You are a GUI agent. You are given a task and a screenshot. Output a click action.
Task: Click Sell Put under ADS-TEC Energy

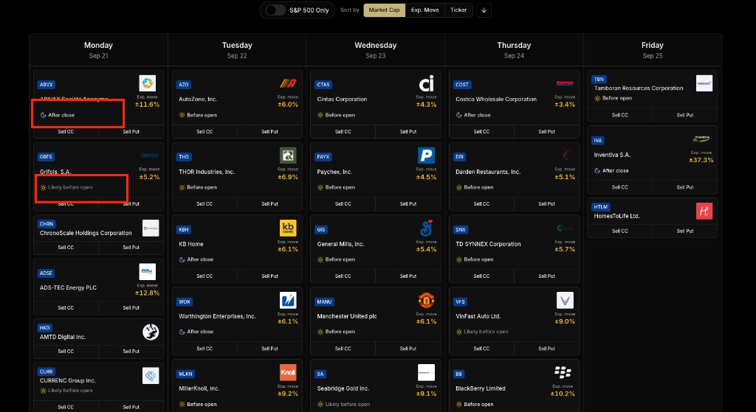point(131,307)
